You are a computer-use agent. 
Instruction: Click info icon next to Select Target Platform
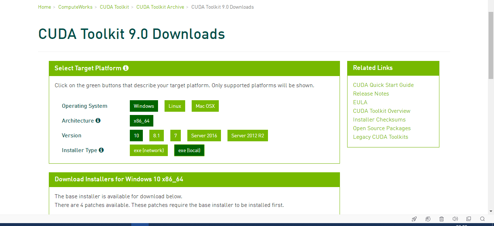point(126,68)
